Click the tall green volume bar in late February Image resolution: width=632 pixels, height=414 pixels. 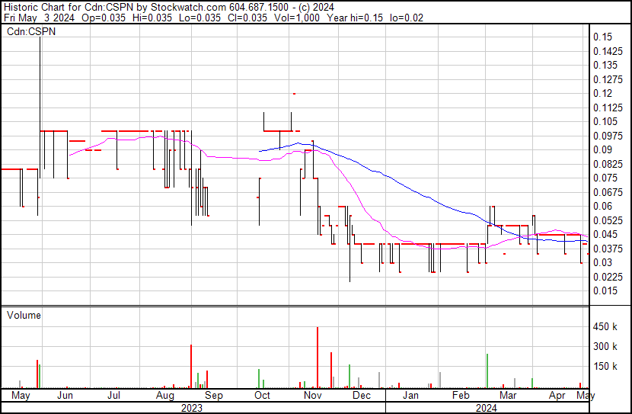tap(487, 370)
